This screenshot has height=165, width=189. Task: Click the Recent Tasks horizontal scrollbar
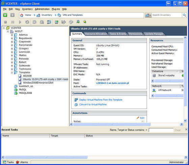(94, 157)
